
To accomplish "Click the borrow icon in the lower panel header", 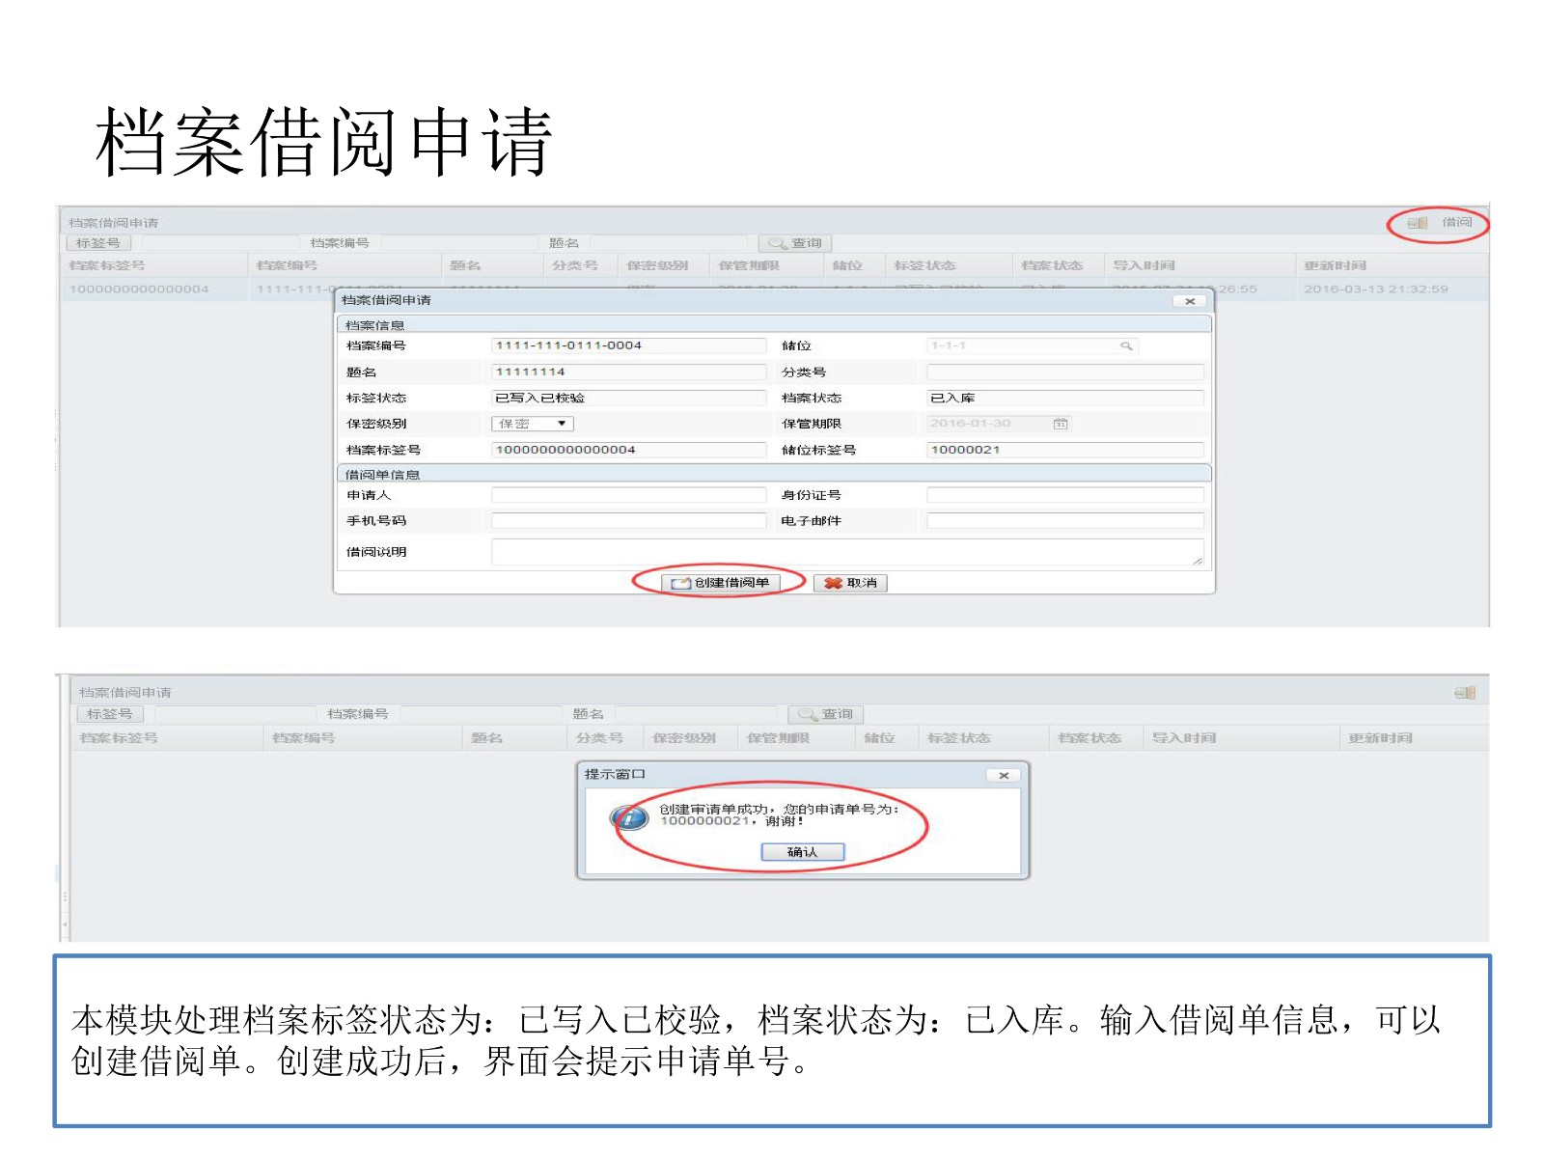I will (1464, 693).
